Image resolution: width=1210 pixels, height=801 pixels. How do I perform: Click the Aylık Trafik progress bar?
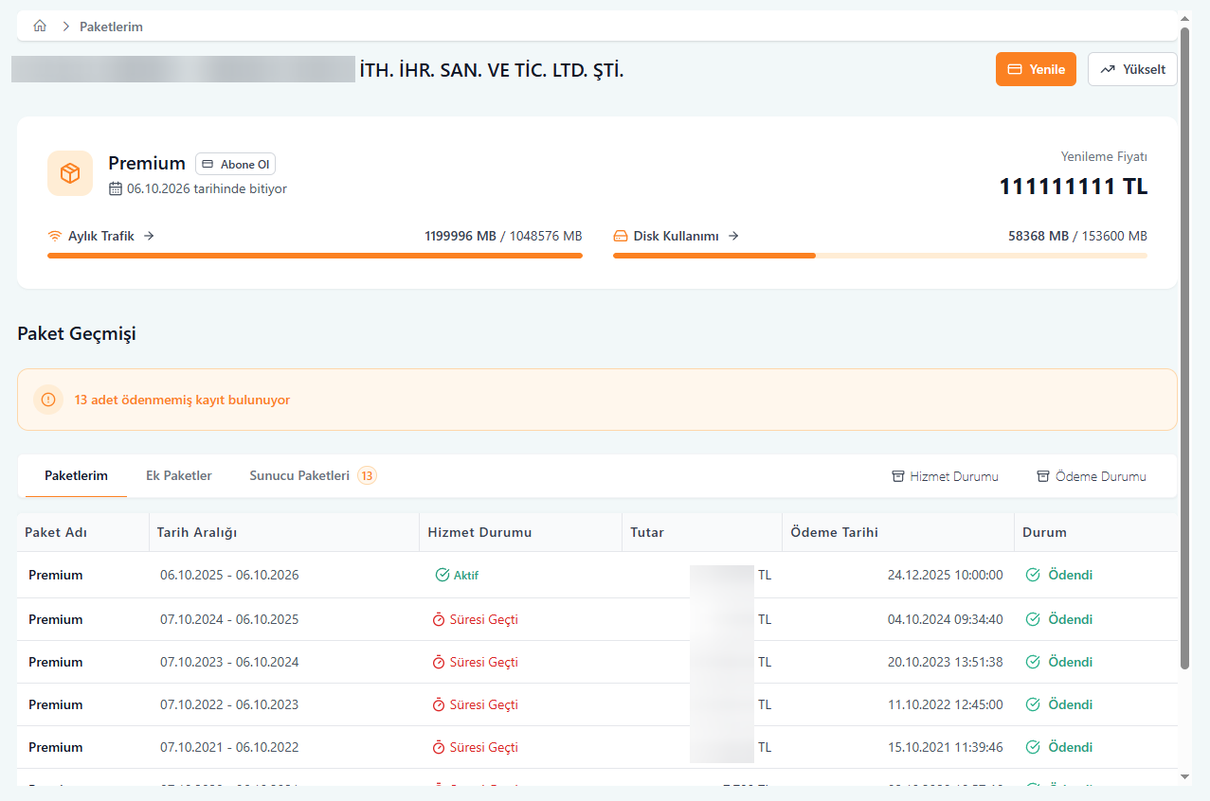click(x=315, y=256)
